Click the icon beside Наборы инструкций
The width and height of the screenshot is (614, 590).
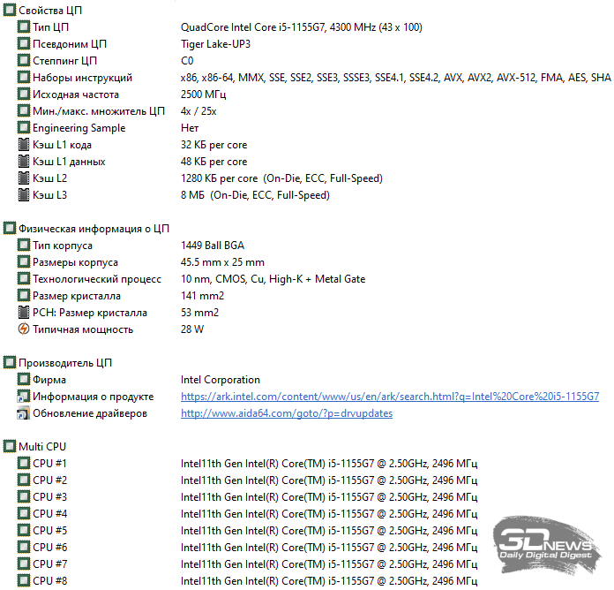pyautogui.click(x=24, y=78)
